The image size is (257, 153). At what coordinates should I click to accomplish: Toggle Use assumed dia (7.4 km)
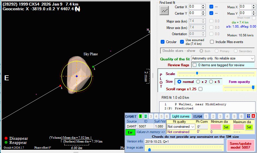point(182,42)
